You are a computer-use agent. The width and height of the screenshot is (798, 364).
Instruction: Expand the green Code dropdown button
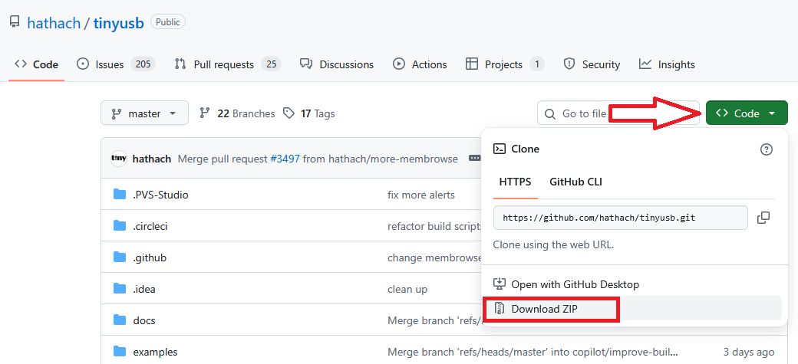746,113
